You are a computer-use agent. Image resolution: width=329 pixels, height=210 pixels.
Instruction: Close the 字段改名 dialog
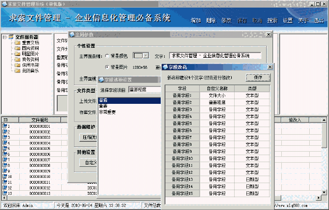[270, 67]
